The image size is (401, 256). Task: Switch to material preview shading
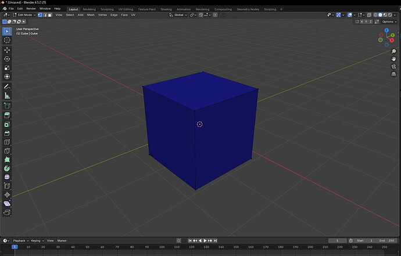[385, 15]
